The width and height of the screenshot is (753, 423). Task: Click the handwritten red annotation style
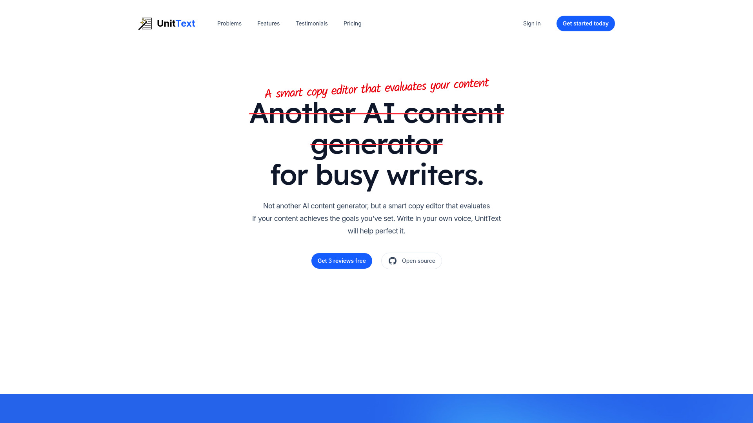click(x=376, y=88)
